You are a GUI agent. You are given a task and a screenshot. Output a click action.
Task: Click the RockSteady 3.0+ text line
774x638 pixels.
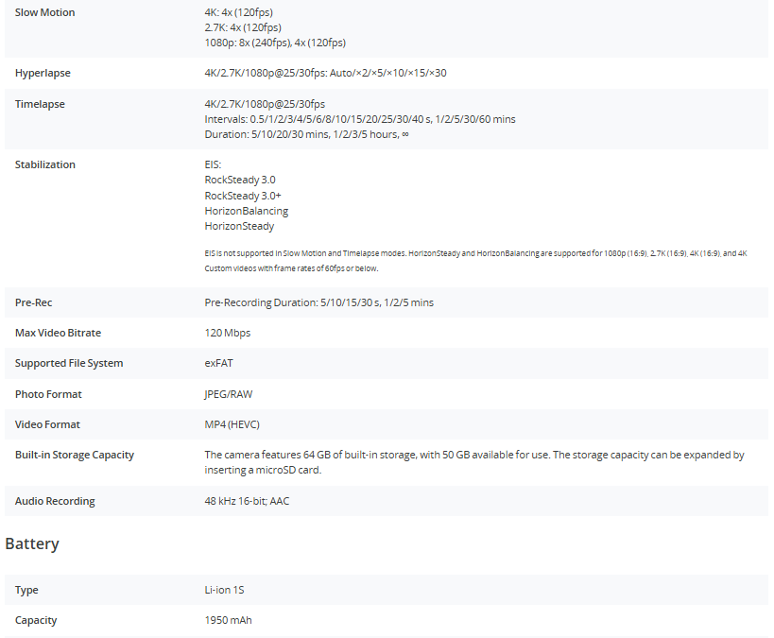tap(243, 196)
